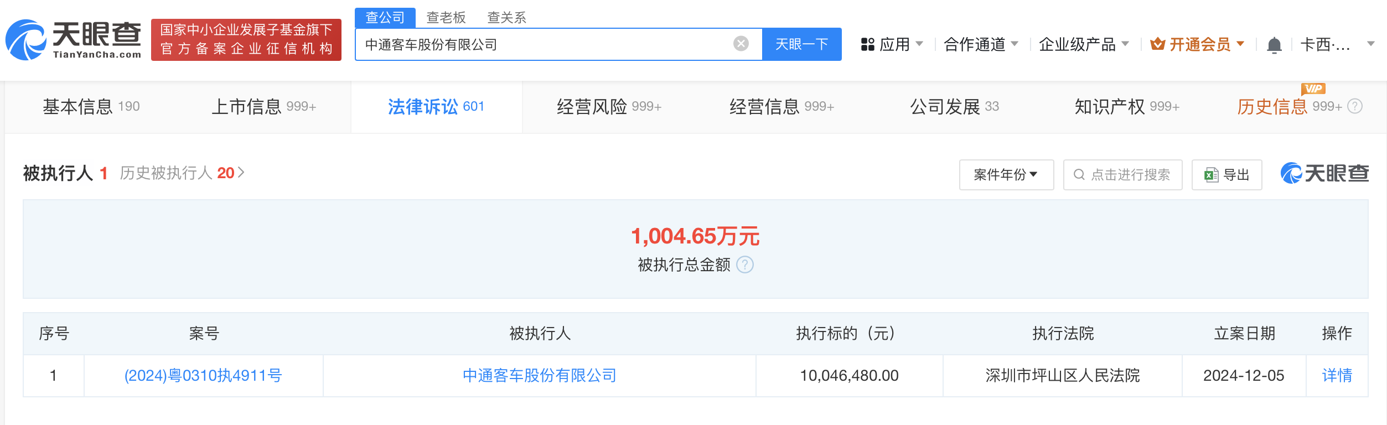Click the crown icon beside 开通会员
The image size is (1387, 425).
click(1157, 44)
